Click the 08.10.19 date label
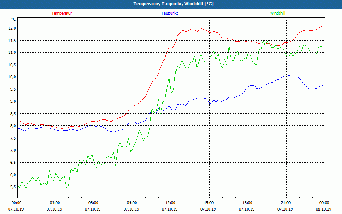The image size is (342, 214). (x=324, y=209)
